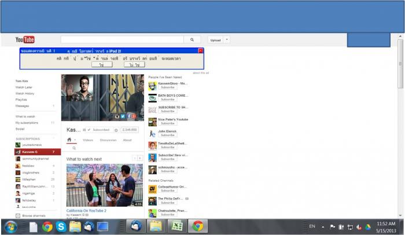Click EN language indicator in taskbar
405x235 pixels.
coord(312,226)
